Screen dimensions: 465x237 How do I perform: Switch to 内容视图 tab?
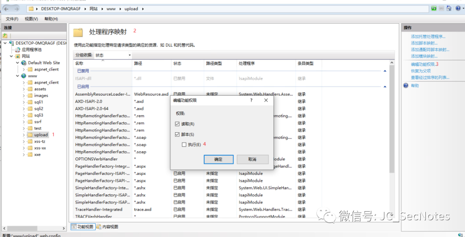click(107, 227)
